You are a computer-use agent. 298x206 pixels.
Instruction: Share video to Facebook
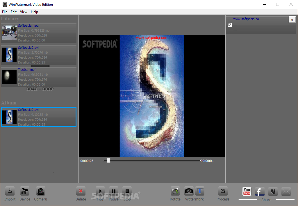(260, 191)
